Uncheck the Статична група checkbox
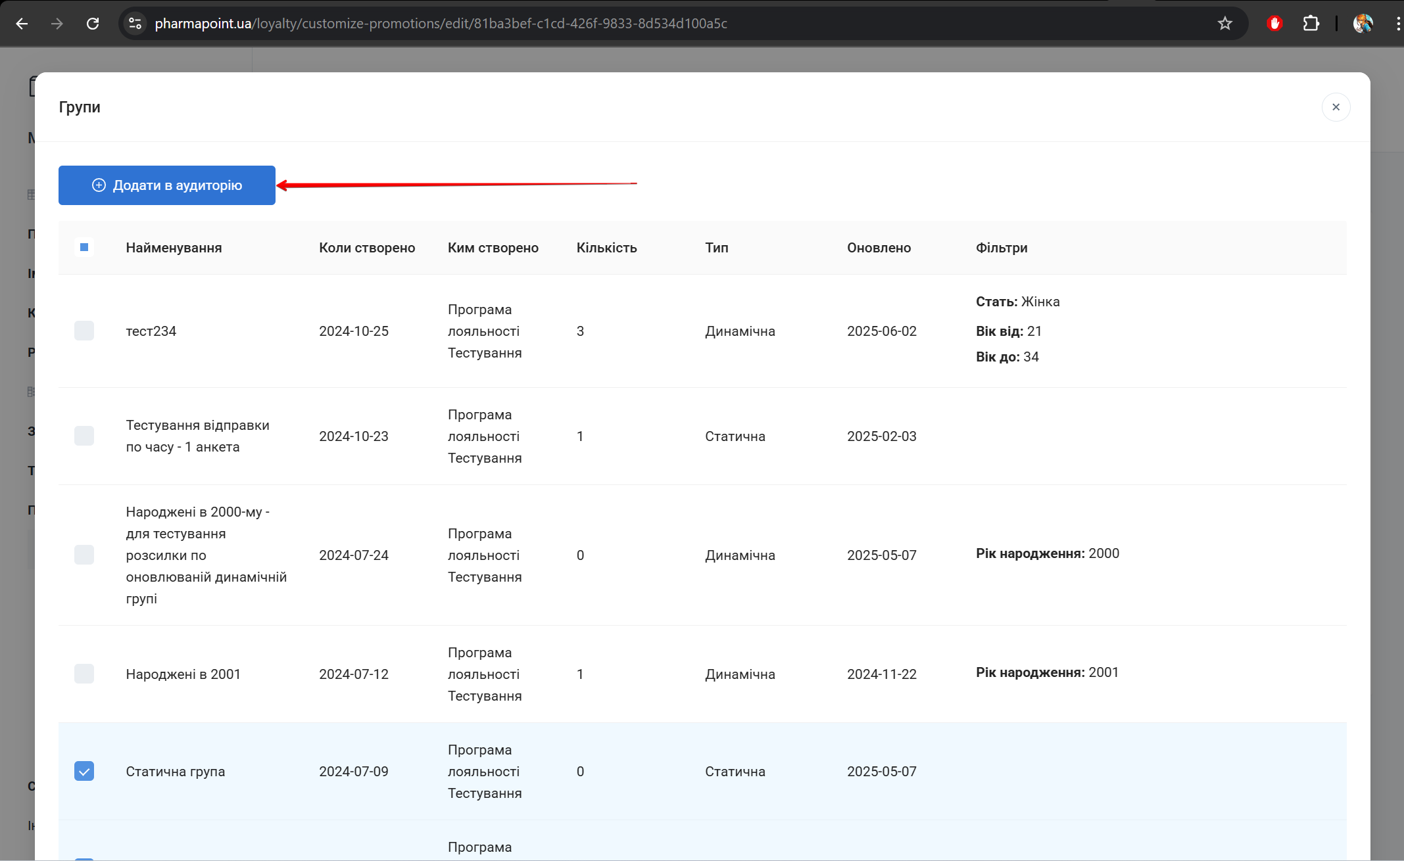The height and width of the screenshot is (861, 1404). 84,771
